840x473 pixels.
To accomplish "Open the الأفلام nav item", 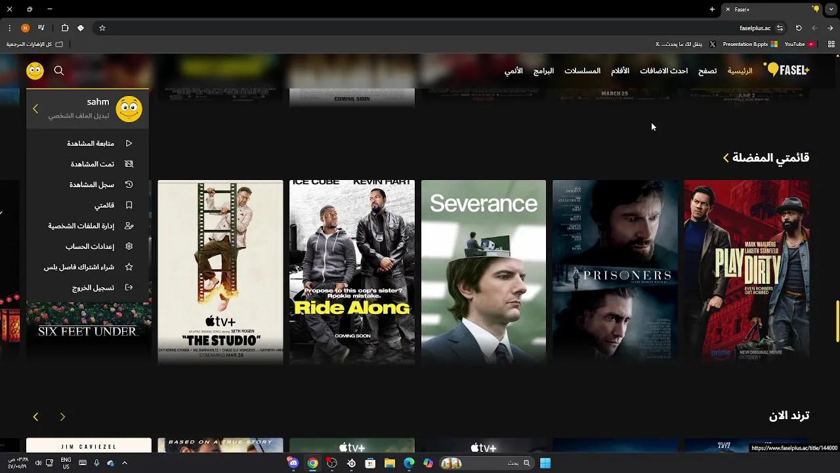I will (x=620, y=70).
